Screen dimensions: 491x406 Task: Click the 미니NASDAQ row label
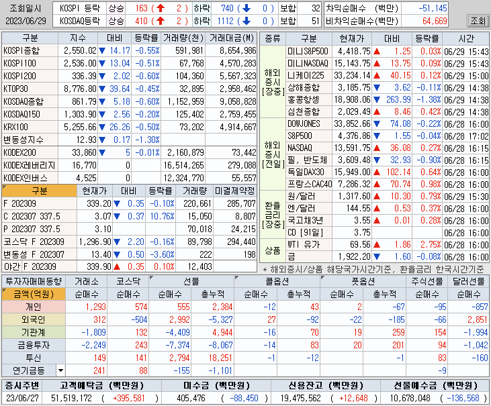[x=309, y=64]
